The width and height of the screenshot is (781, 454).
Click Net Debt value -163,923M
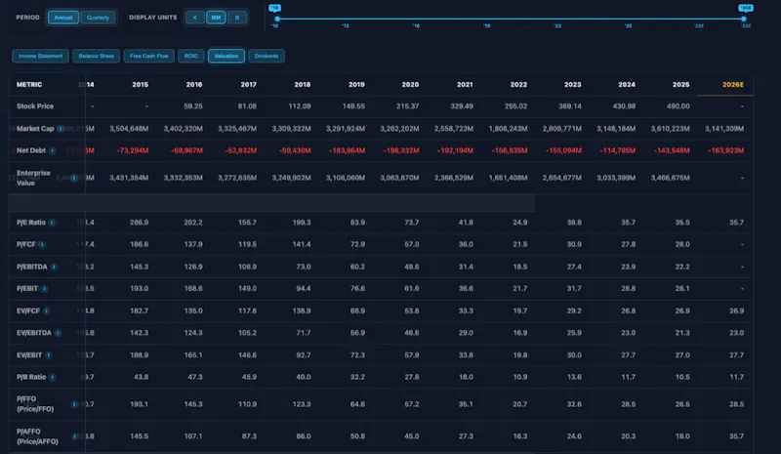pos(725,150)
